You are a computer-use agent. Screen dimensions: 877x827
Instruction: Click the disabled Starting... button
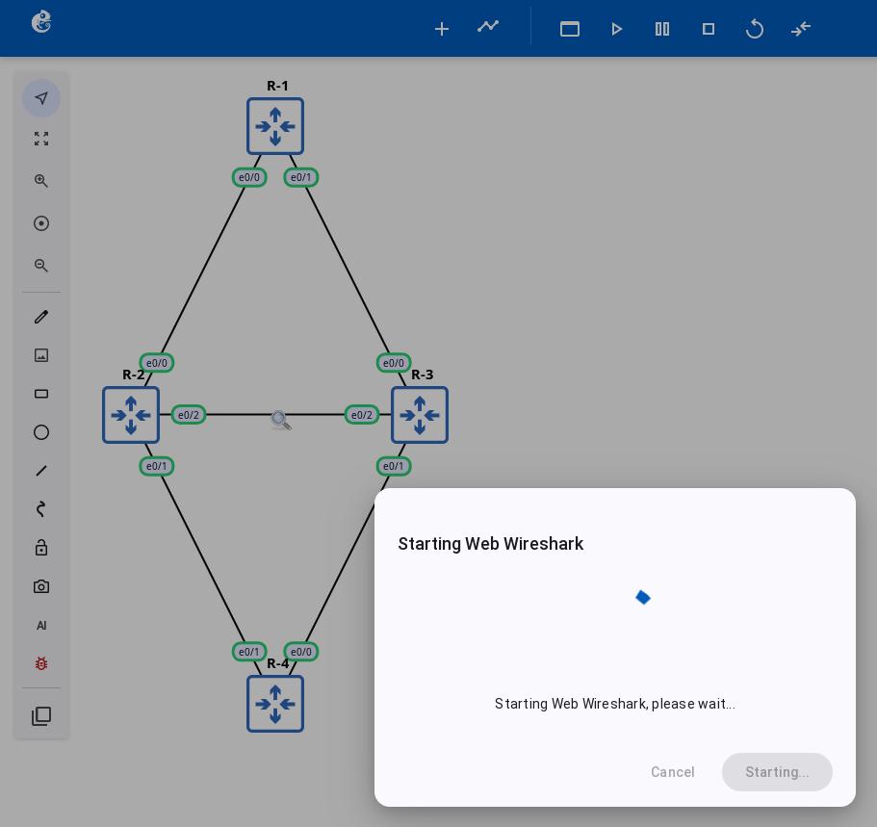pos(777,772)
